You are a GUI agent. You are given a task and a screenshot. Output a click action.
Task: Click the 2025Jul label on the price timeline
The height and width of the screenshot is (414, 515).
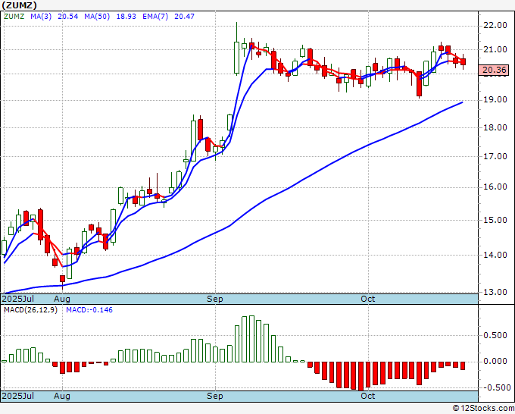tap(18, 299)
